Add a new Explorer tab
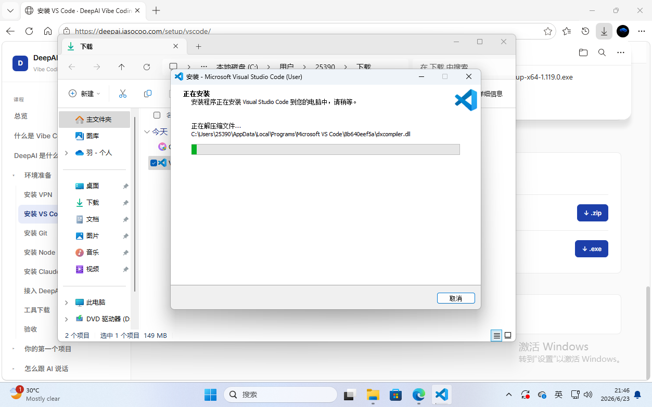The width and height of the screenshot is (652, 407). pos(198,46)
